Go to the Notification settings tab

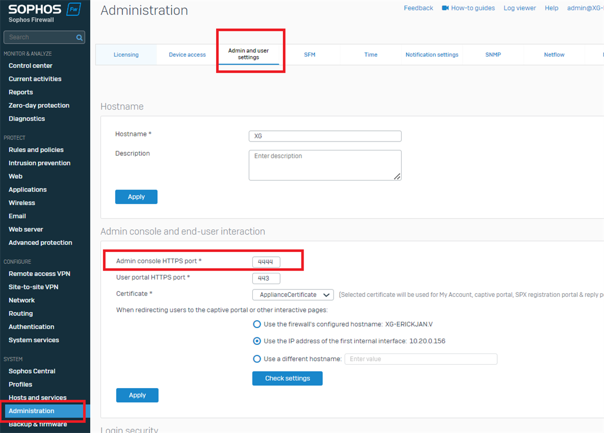432,54
